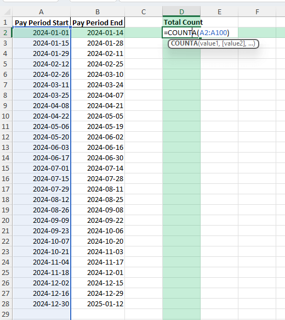Click cell containing 2024-02-11
Viewport: 285px width, 320px height.
[x=98, y=53]
